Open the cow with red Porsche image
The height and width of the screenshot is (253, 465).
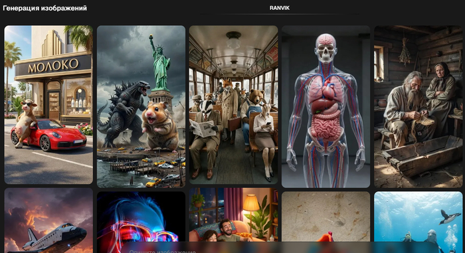[48, 105]
